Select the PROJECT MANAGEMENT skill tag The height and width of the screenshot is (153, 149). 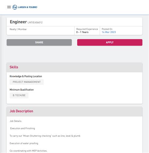pos(27,82)
